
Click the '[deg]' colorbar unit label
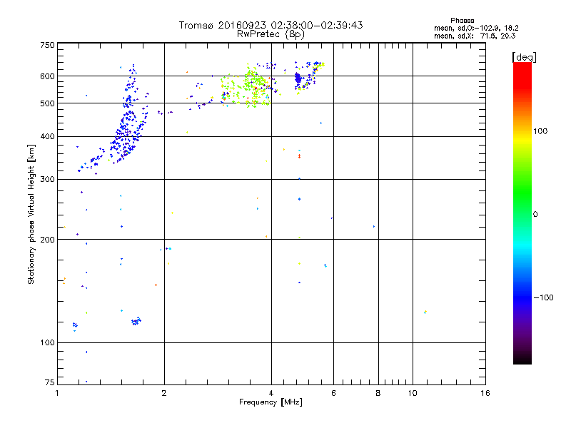tap(524, 57)
